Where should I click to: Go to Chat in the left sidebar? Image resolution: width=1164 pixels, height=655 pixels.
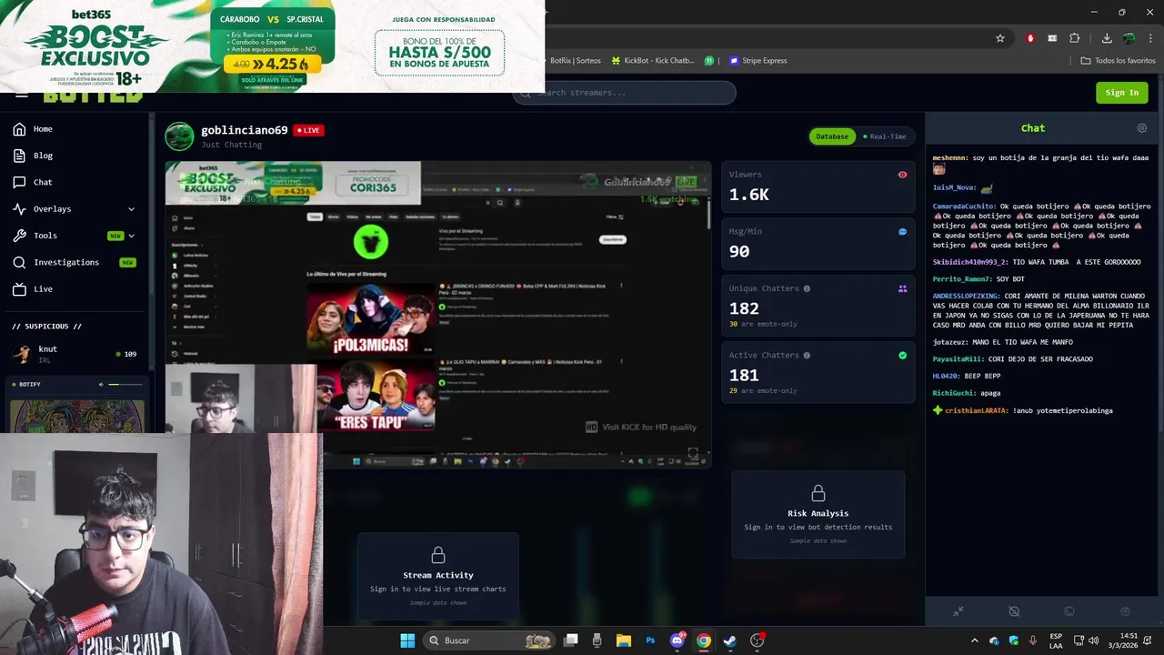[x=75, y=182]
